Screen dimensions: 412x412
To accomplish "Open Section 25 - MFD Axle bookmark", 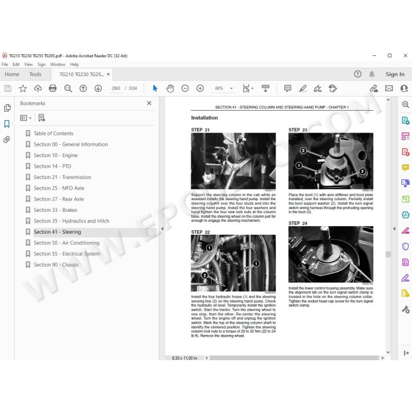I will coord(59,188).
